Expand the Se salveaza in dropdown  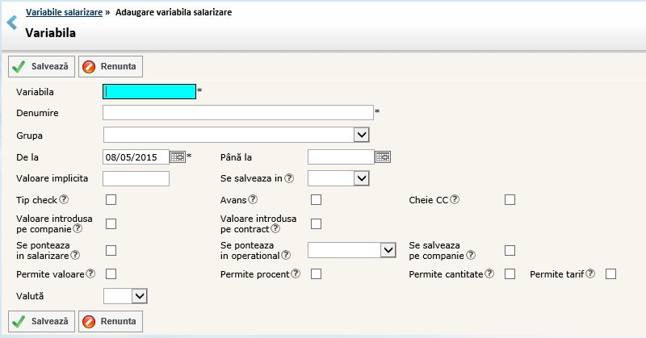click(x=338, y=178)
